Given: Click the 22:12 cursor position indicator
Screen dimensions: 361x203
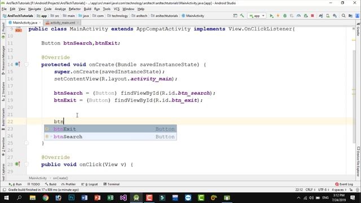Looking at the screenshot, I should pos(299,189).
